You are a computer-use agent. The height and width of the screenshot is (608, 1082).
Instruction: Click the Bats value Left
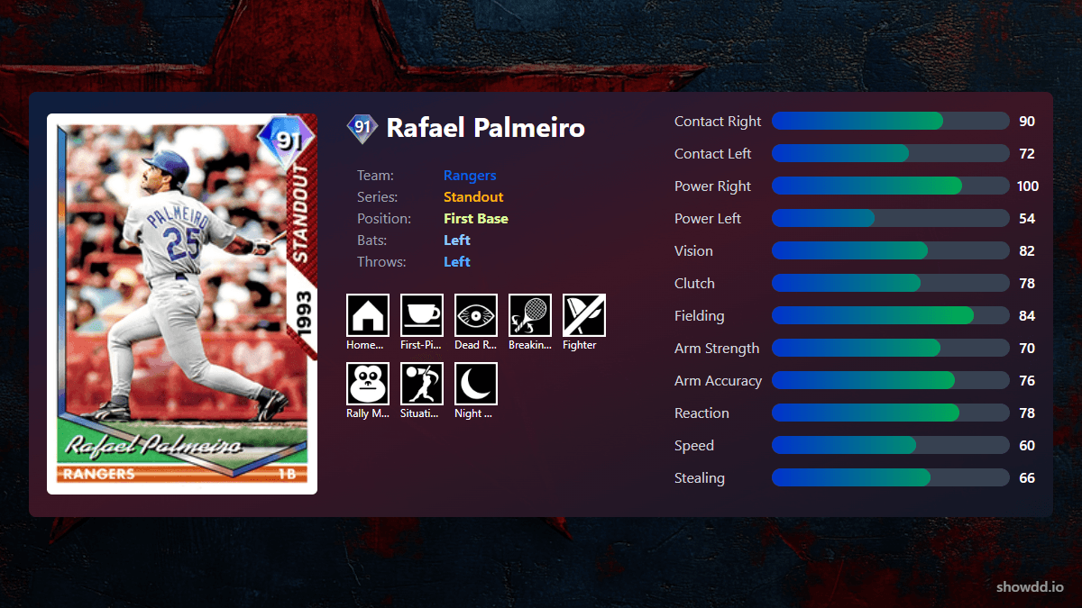click(457, 240)
